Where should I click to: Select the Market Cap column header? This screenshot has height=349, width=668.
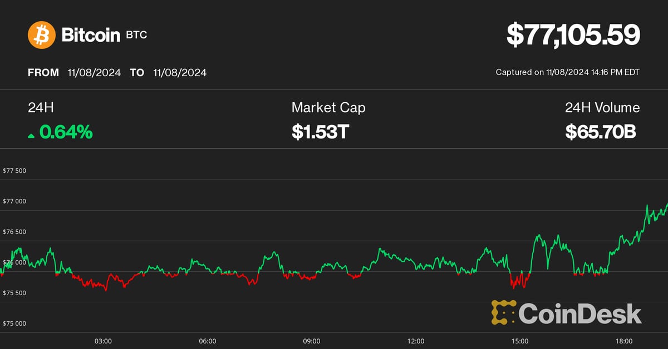[x=328, y=108]
